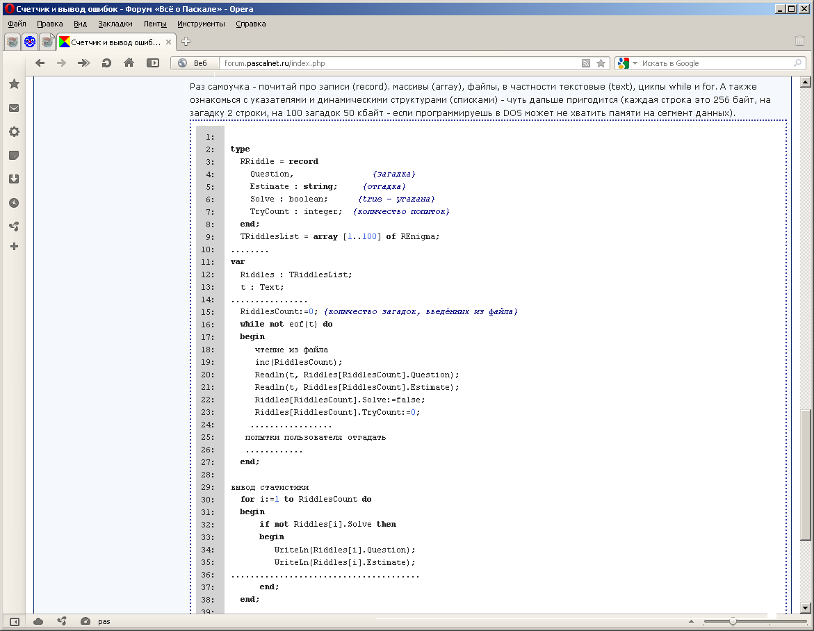Open the Downloads panel in sidebar

[x=14, y=179]
